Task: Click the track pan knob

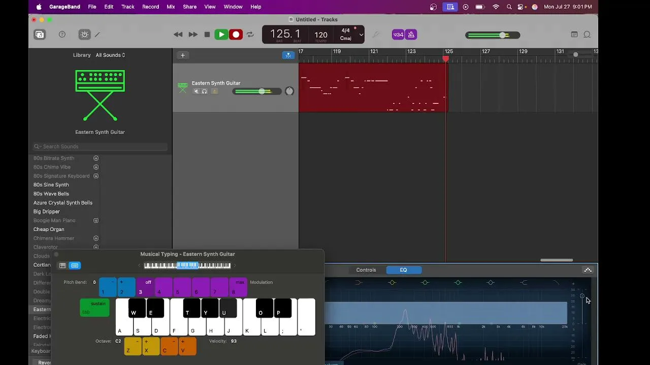Action: pos(289,91)
